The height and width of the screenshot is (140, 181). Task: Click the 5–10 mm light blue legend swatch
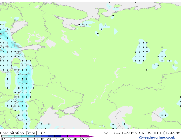pos(31,136)
